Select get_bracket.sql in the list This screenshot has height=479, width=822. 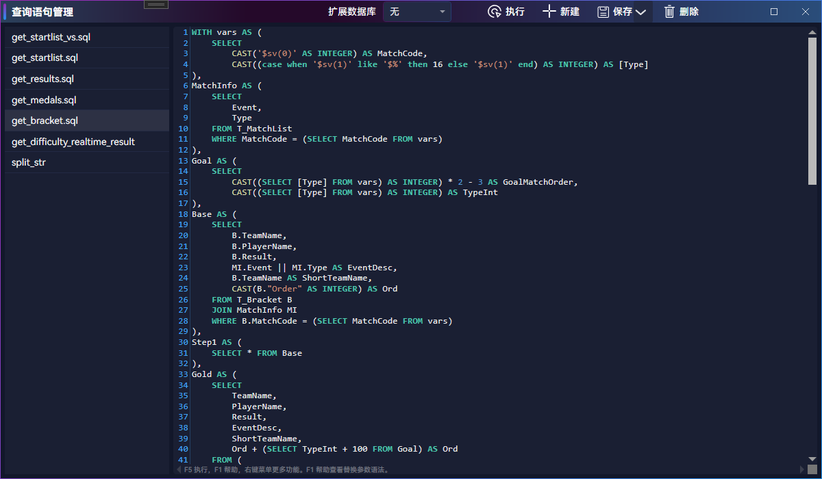87,121
